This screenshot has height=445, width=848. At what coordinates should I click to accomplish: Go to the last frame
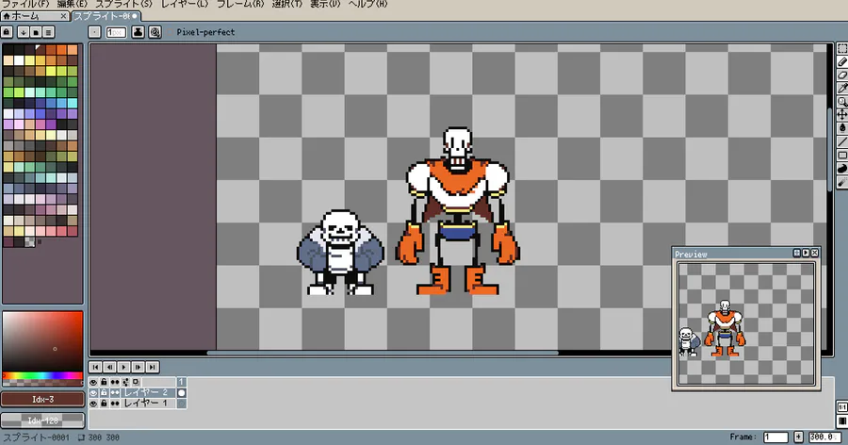[153, 367]
